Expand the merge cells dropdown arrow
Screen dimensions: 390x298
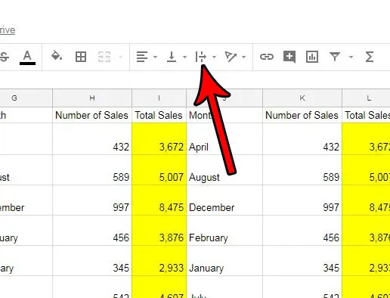point(121,57)
